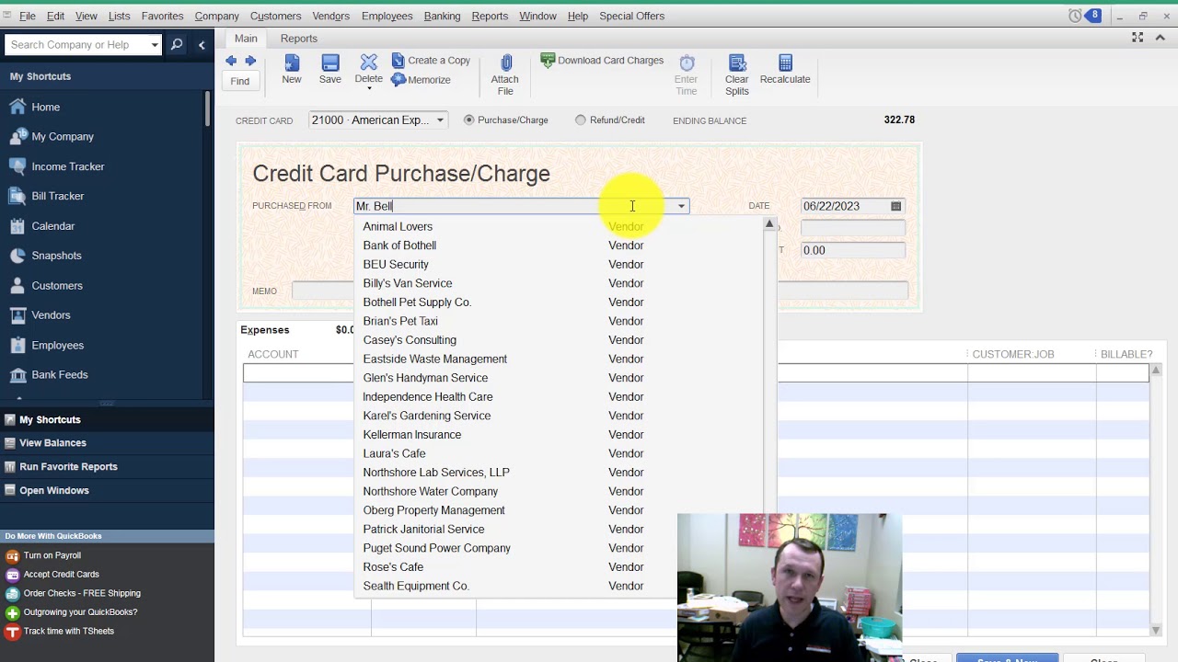
Task: Click the Memorize toolbar icon
Action: click(398, 80)
